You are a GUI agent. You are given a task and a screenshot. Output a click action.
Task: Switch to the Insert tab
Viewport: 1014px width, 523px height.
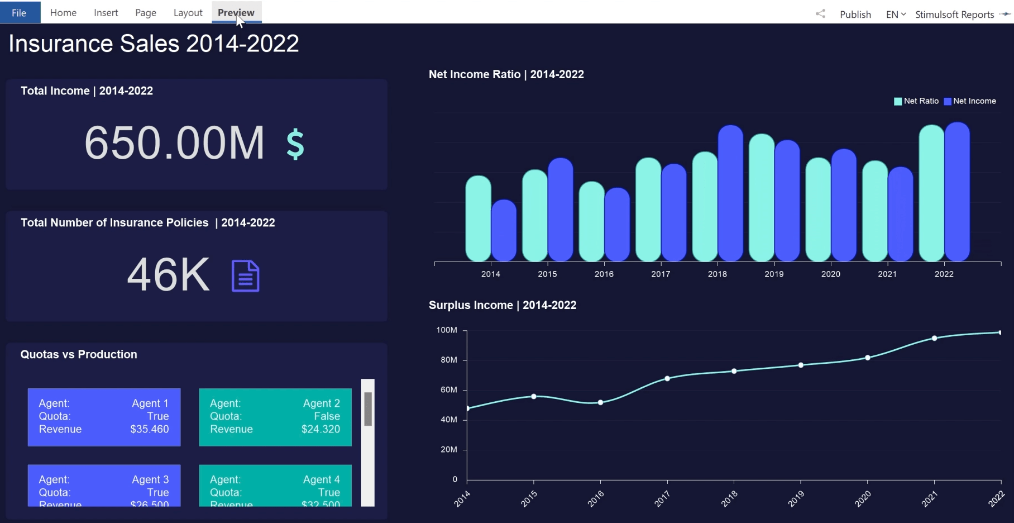(106, 12)
